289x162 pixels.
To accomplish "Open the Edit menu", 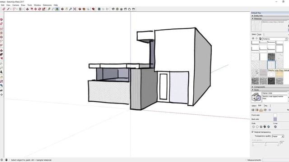I will (x=3, y=5).
